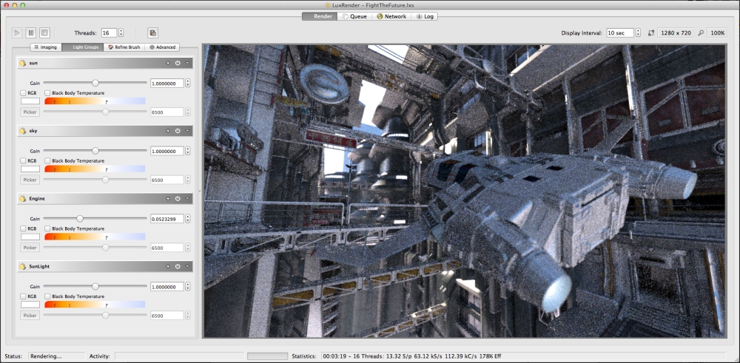Collapse the SunLight light group panel
Image resolution: width=740 pixels, height=363 pixels.
click(x=187, y=266)
